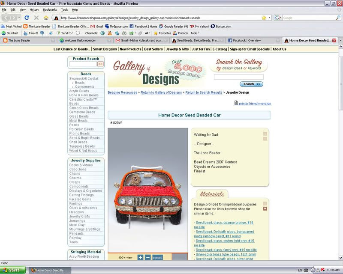The height and width of the screenshot is (274, 343).
Task: Open the History menu
Action: click(x=34, y=9)
